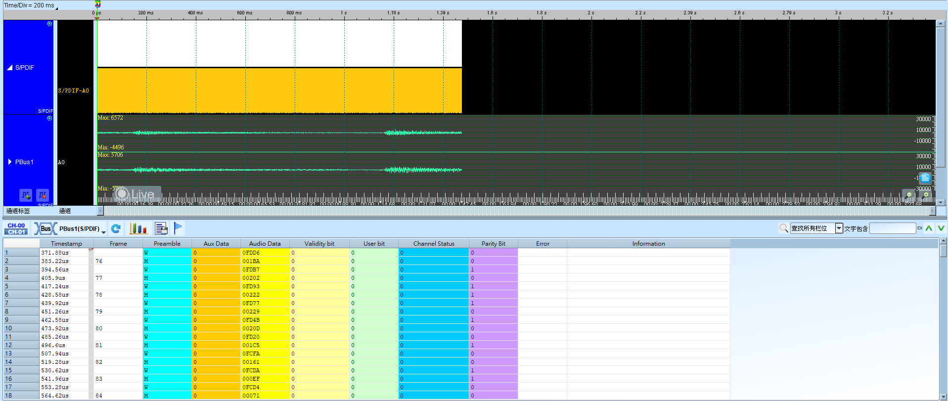Click the 文字包含 search text field

893,228
